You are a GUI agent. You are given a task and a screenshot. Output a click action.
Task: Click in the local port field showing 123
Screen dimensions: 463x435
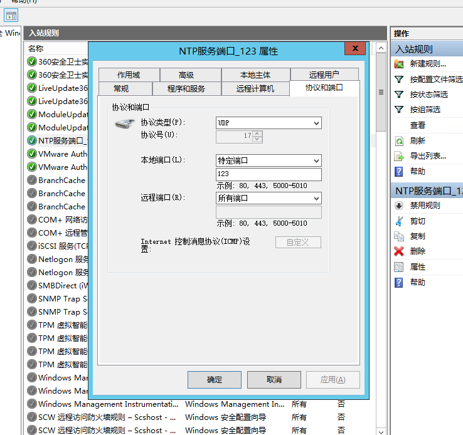coord(269,174)
